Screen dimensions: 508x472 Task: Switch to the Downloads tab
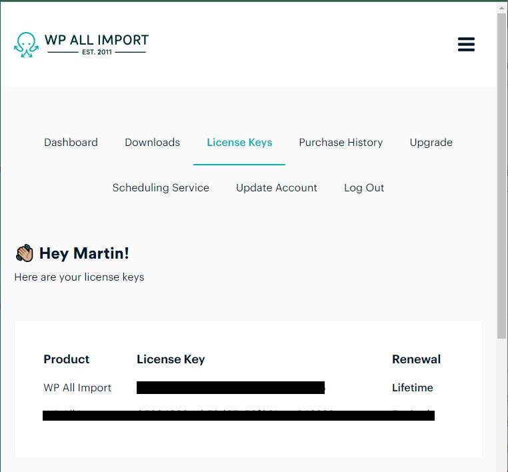point(152,142)
